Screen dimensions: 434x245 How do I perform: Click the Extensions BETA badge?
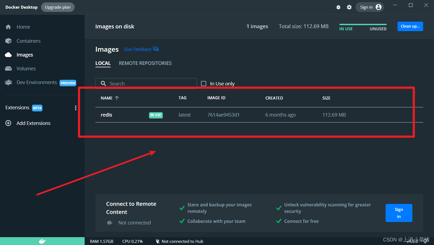click(37, 108)
